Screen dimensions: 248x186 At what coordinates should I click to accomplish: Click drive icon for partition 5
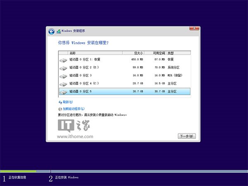point(63,91)
